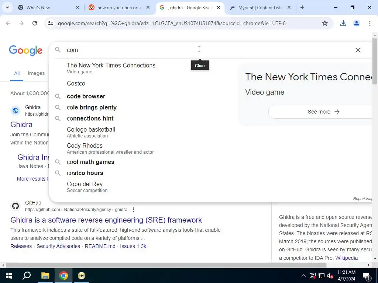Clear the search box with the X
This screenshot has height=283, width=378.
coord(358,50)
